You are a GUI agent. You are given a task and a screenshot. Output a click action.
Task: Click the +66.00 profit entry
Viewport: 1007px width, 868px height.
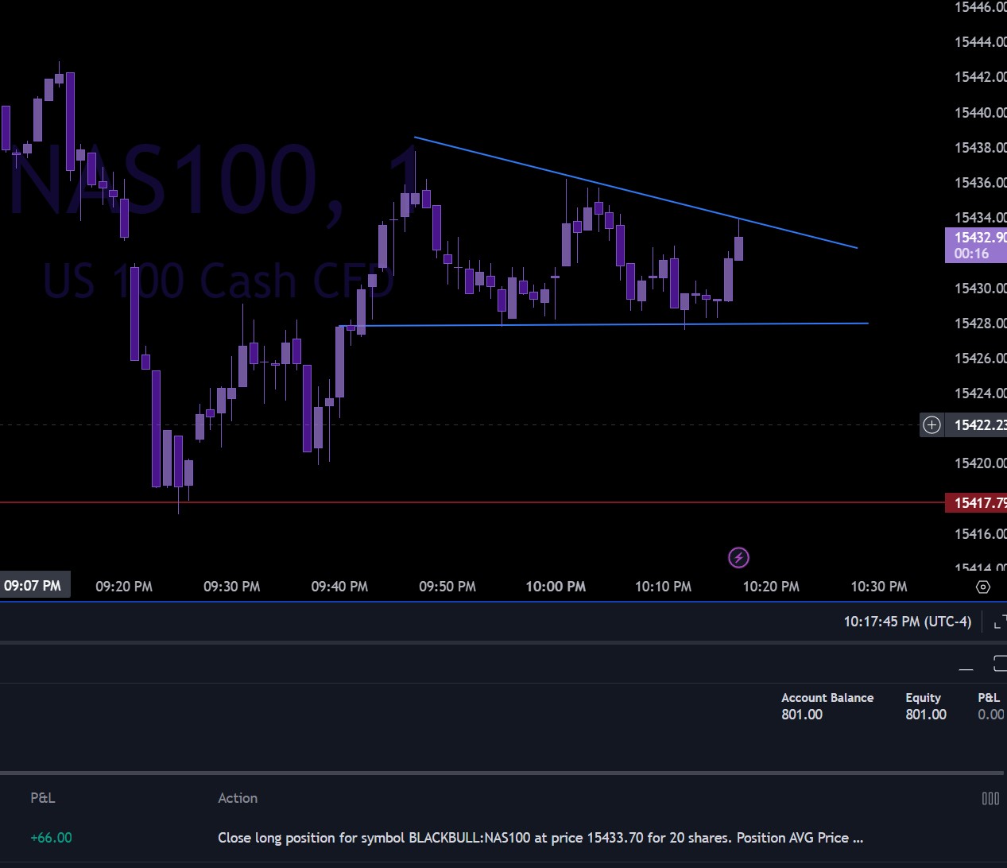pyautogui.click(x=51, y=838)
